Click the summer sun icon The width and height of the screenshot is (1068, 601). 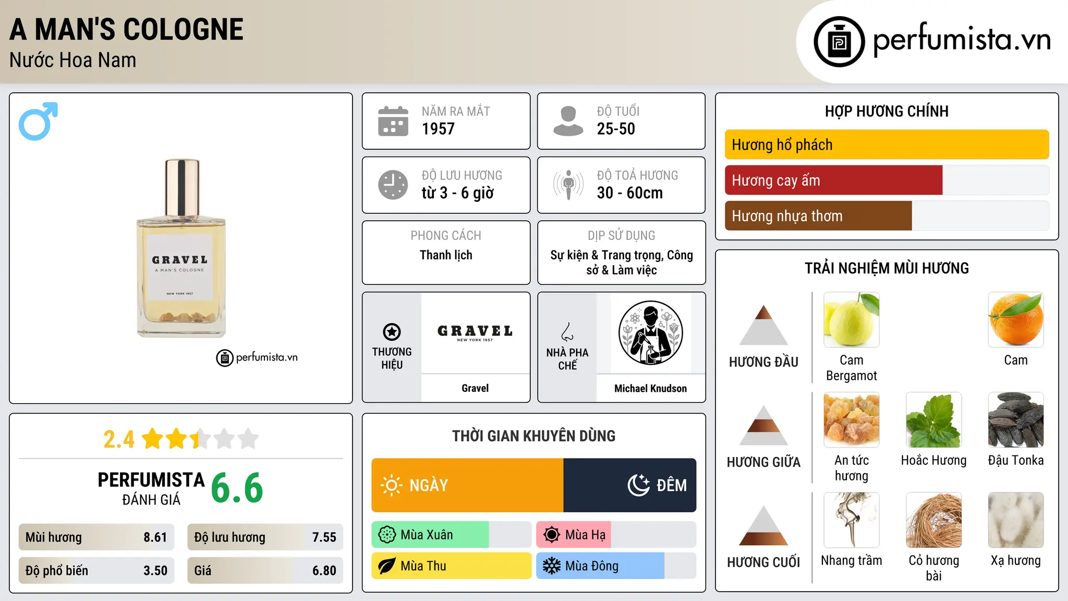[x=552, y=535]
